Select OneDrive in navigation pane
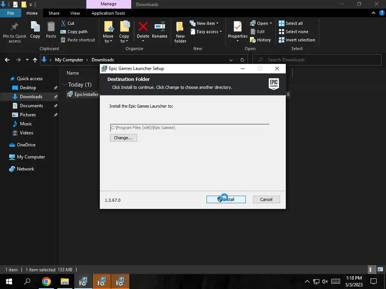This screenshot has width=386, height=289. [26, 145]
